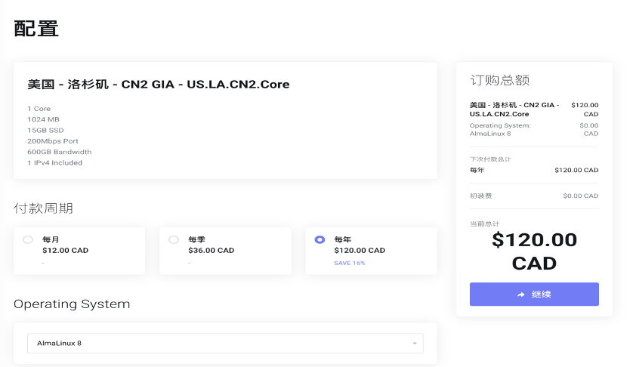
Task: Click the arrow on the OS select box
Action: coord(415,344)
